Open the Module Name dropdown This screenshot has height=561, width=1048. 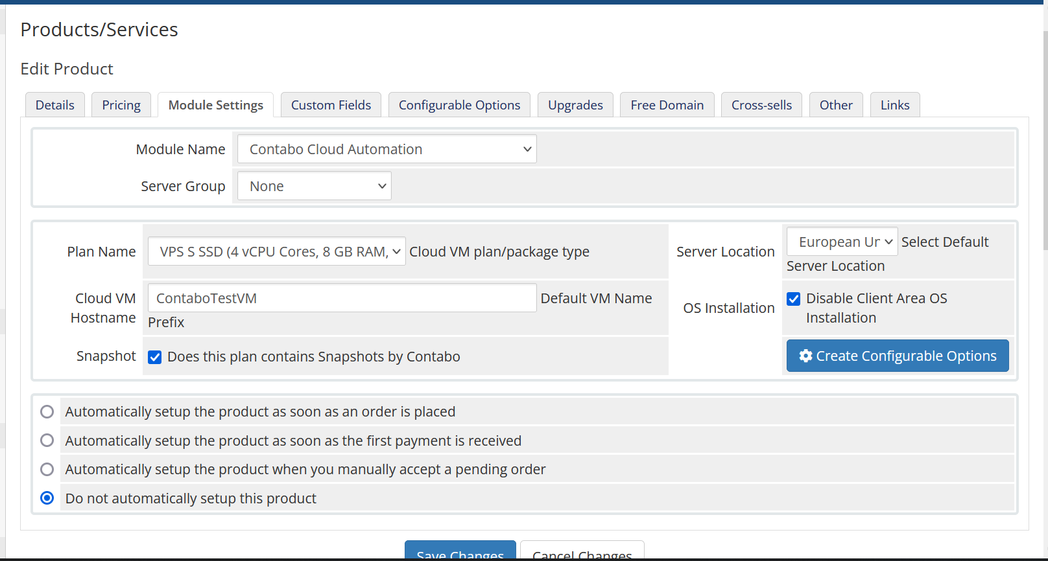click(x=387, y=149)
